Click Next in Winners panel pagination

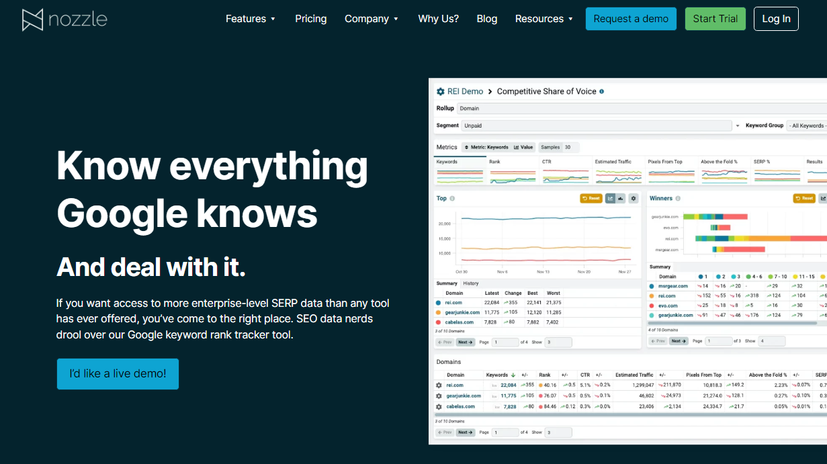pyautogui.click(x=679, y=341)
